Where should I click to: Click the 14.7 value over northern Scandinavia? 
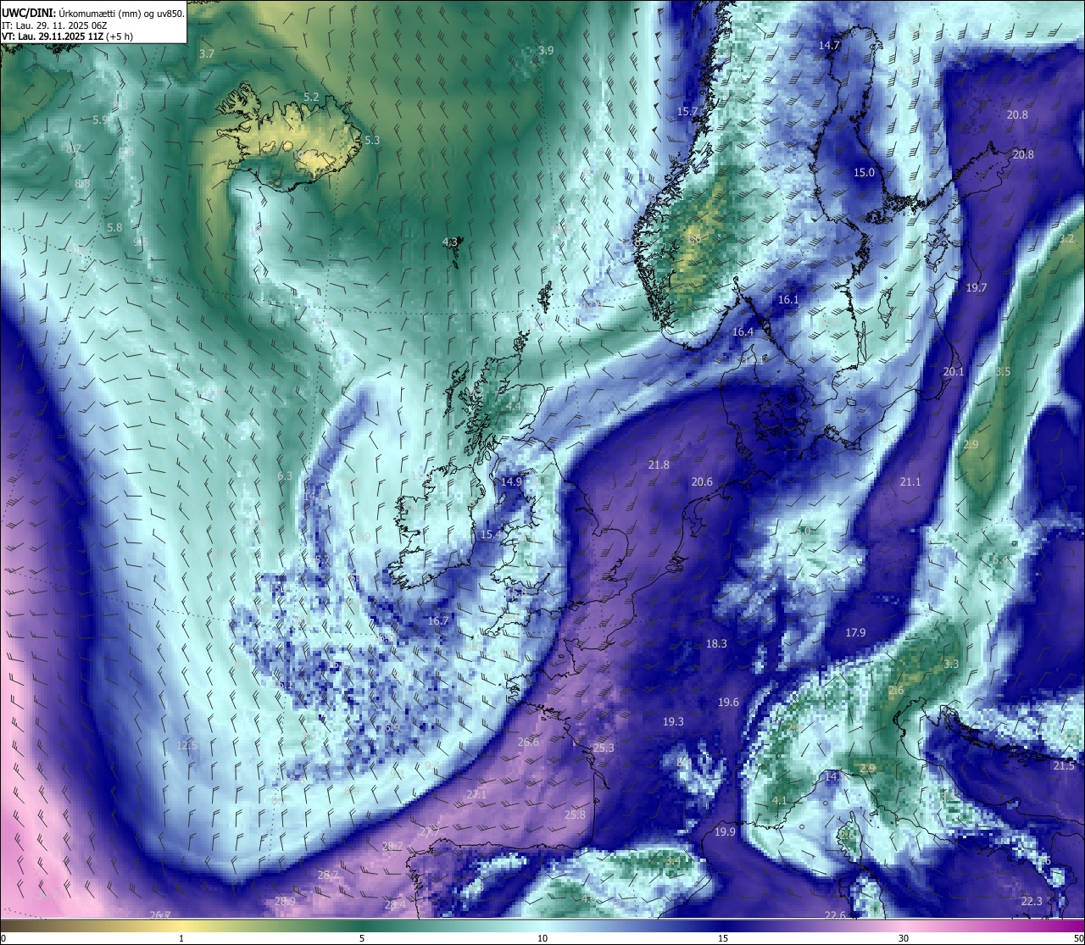(829, 45)
